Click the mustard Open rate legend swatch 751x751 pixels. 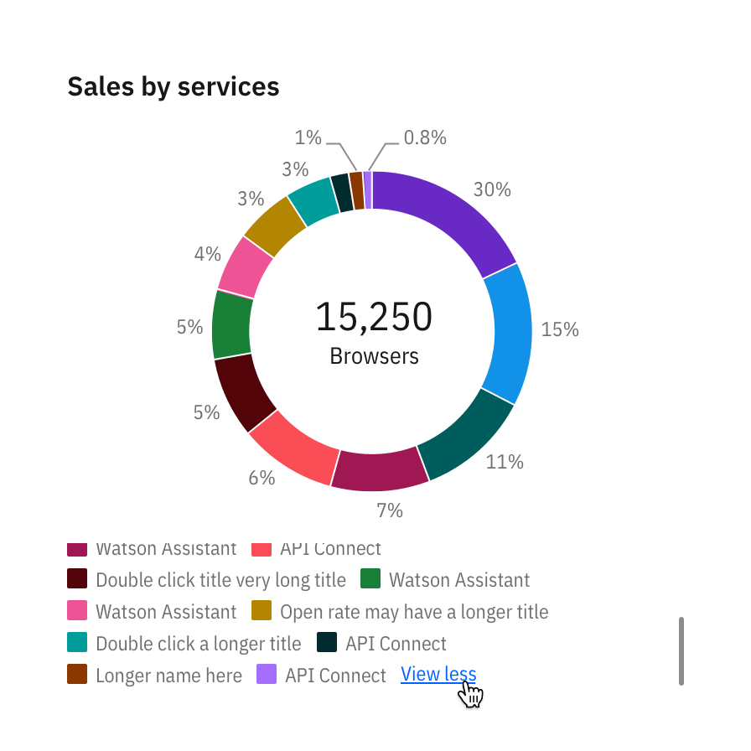pos(262,611)
